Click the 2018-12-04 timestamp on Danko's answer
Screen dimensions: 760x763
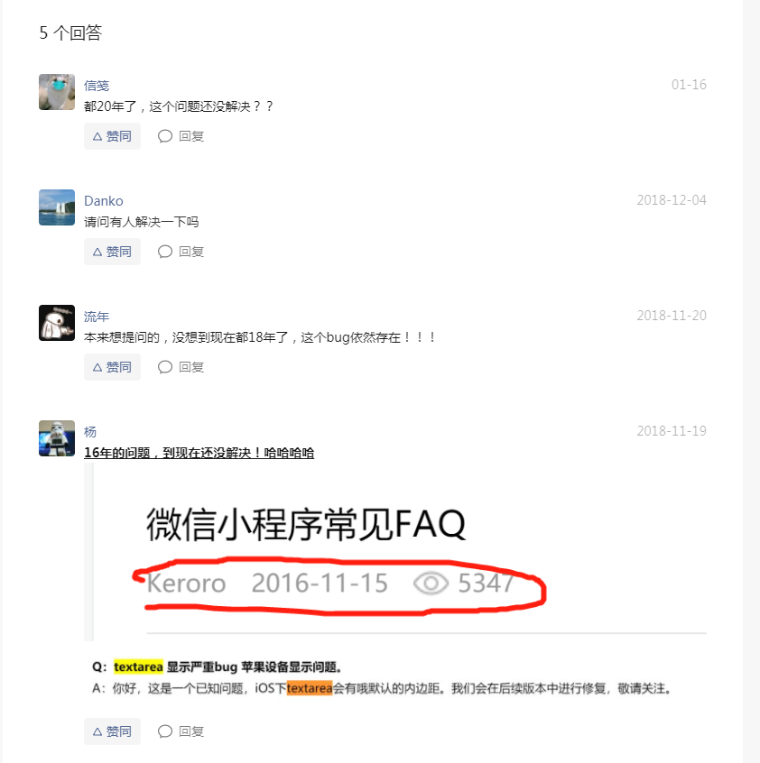(672, 200)
